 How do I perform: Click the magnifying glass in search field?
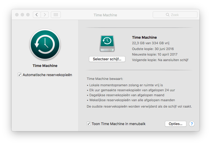point(168,15)
